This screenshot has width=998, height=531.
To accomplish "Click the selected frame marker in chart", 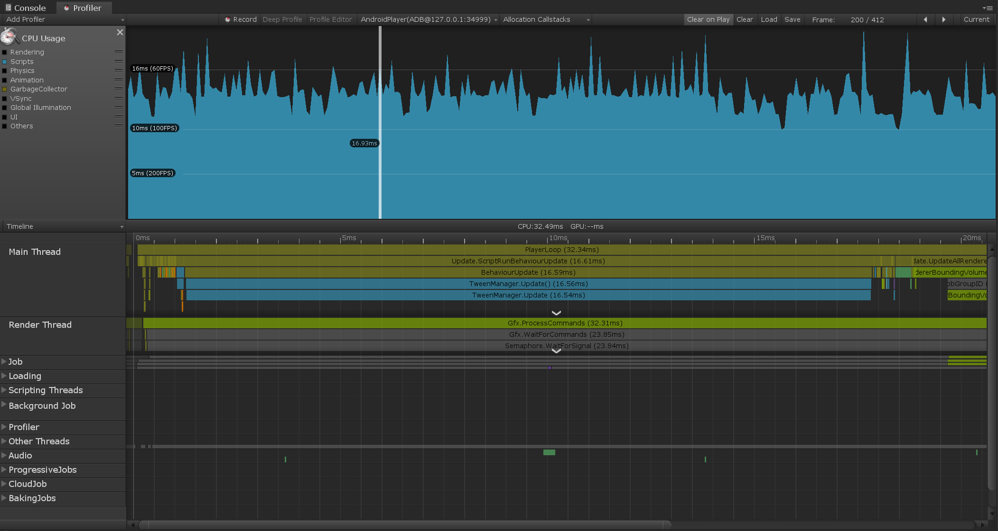I will point(380,122).
